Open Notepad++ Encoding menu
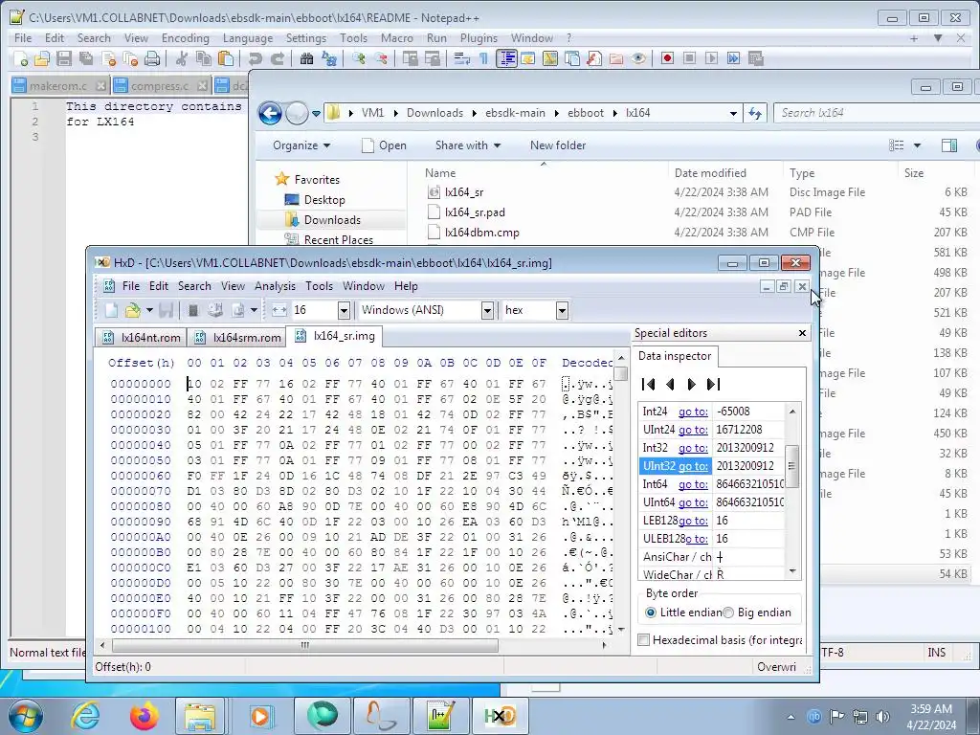980x735 pixels. 185,38
